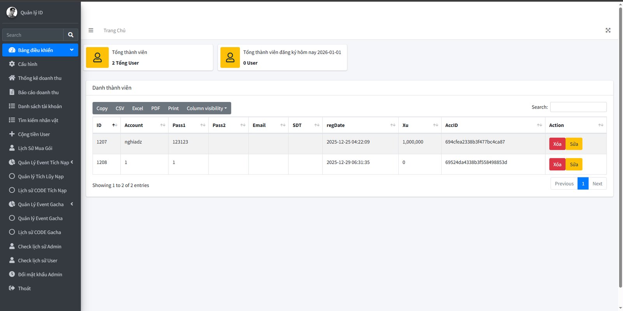This screenshot has height=311, width=623.
Task: Click the Thoát logout icon
Action: click(12, 288)
